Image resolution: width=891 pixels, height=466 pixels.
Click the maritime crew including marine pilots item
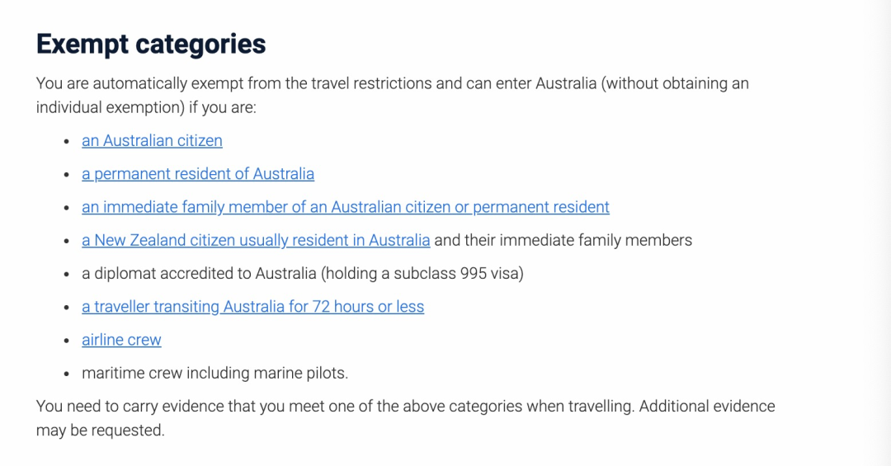coord(214,373)
